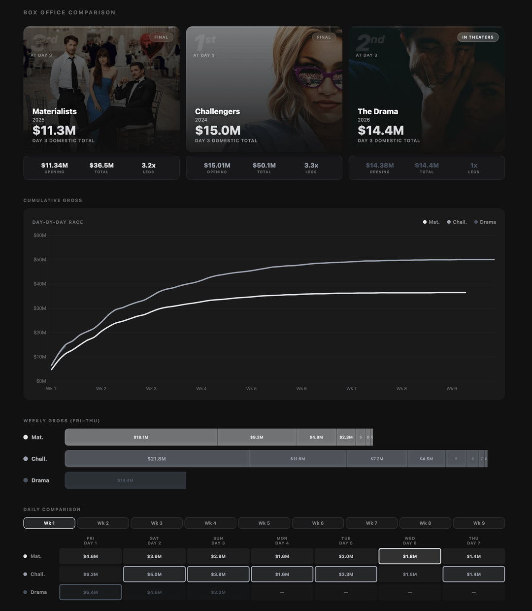Select Drama Friday $6.4M cell
The image size is (532, 611).
pos(90,592)
